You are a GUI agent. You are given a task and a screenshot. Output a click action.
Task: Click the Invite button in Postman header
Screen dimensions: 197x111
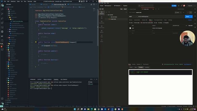(x=174, y=6)
